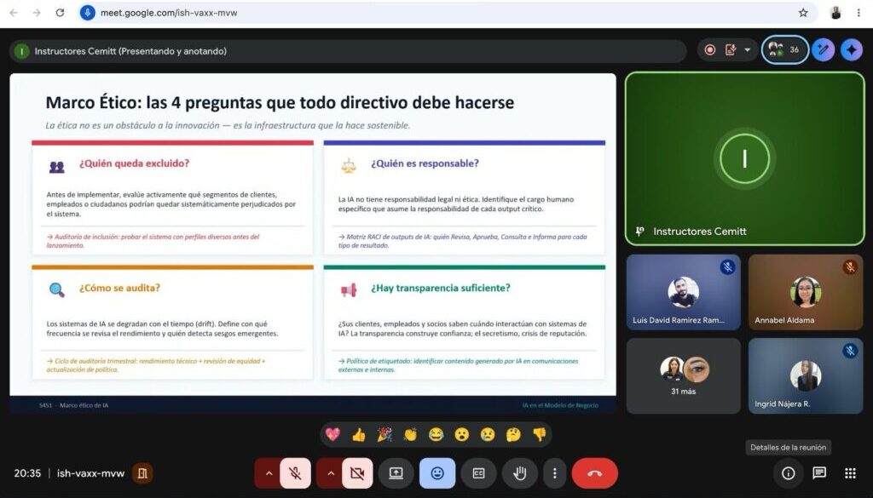Viewport: 873px width, 498px height.
Task: Click Annabel Aldama's muted microphone icon
Action: [x=850, y=267]
